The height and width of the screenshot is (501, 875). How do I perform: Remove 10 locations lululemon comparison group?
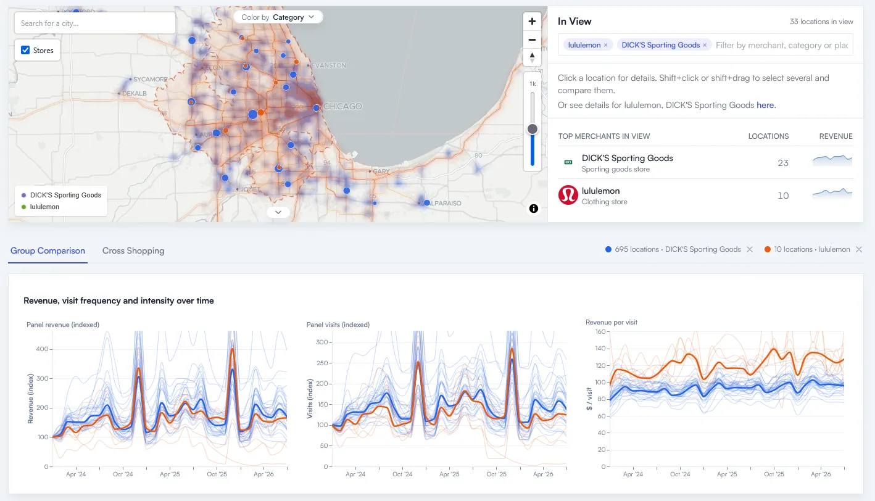[x=858, y=249]
